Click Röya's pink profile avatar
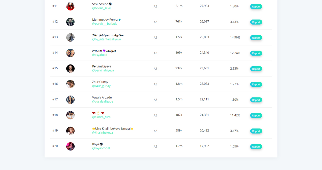This screenshot has width=322, height=170. pos(70,146)
